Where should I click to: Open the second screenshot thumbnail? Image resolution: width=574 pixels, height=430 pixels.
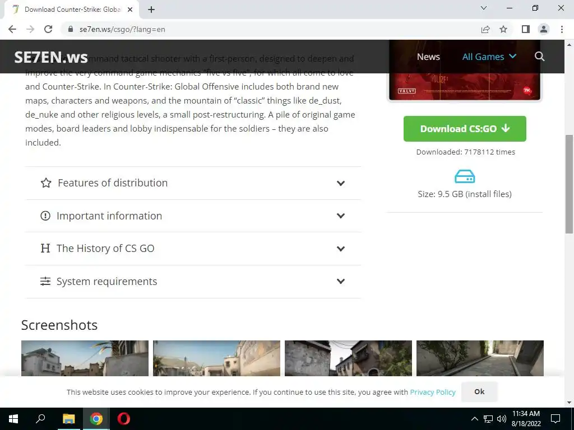coord(217,358)
